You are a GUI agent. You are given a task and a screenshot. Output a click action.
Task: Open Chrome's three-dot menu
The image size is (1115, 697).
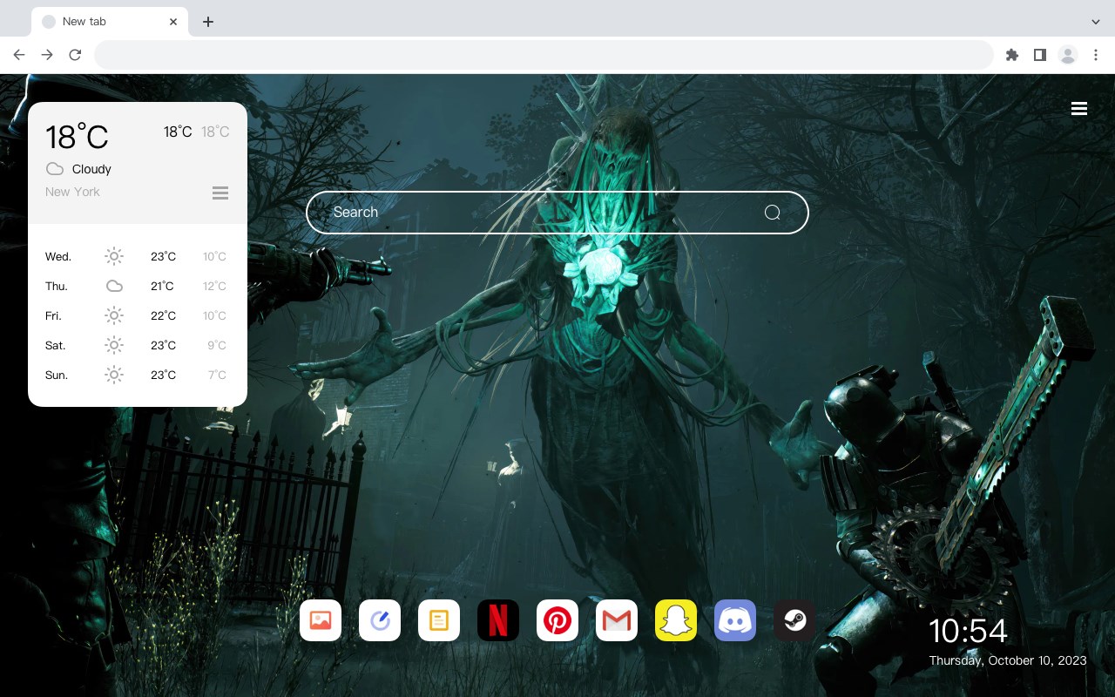[x=1096, y=54]
